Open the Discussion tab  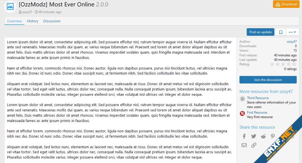tap(52, 21)
